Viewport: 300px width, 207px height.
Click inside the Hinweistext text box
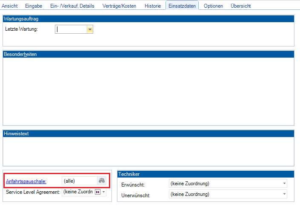pyautogui.click(x=149, y=151)
